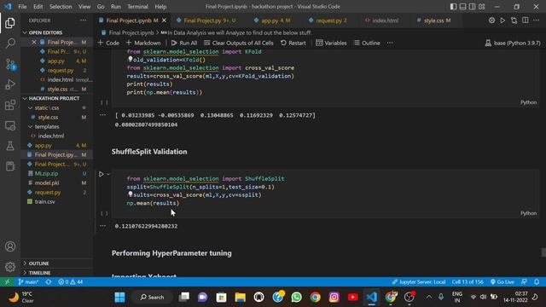Image resolution: width=546 pixels, height=307 pixels.
Task: Open notebook toolbar more actions ellipsis
Action: (x=390, y=43)
